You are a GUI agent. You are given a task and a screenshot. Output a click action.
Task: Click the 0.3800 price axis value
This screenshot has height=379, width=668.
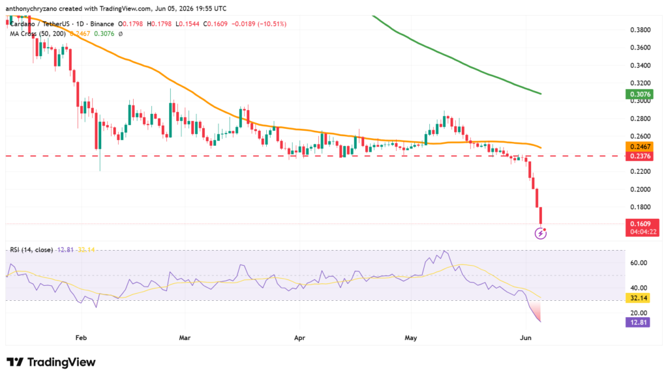pyautogui.click(x=641, y=30)
